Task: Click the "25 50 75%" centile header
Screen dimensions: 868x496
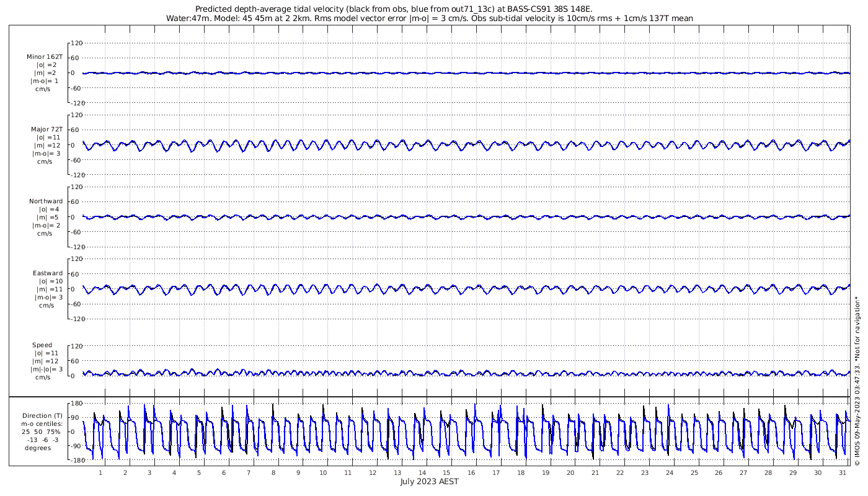Action: (x=42, y=432)
